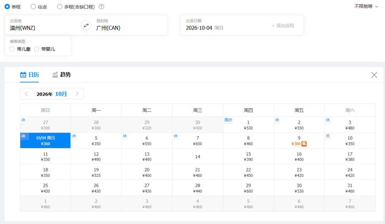This screenshot has height=224, width=385.
Task: Choose October 1 国庆 ¥530 date
Action: (248, 125)
